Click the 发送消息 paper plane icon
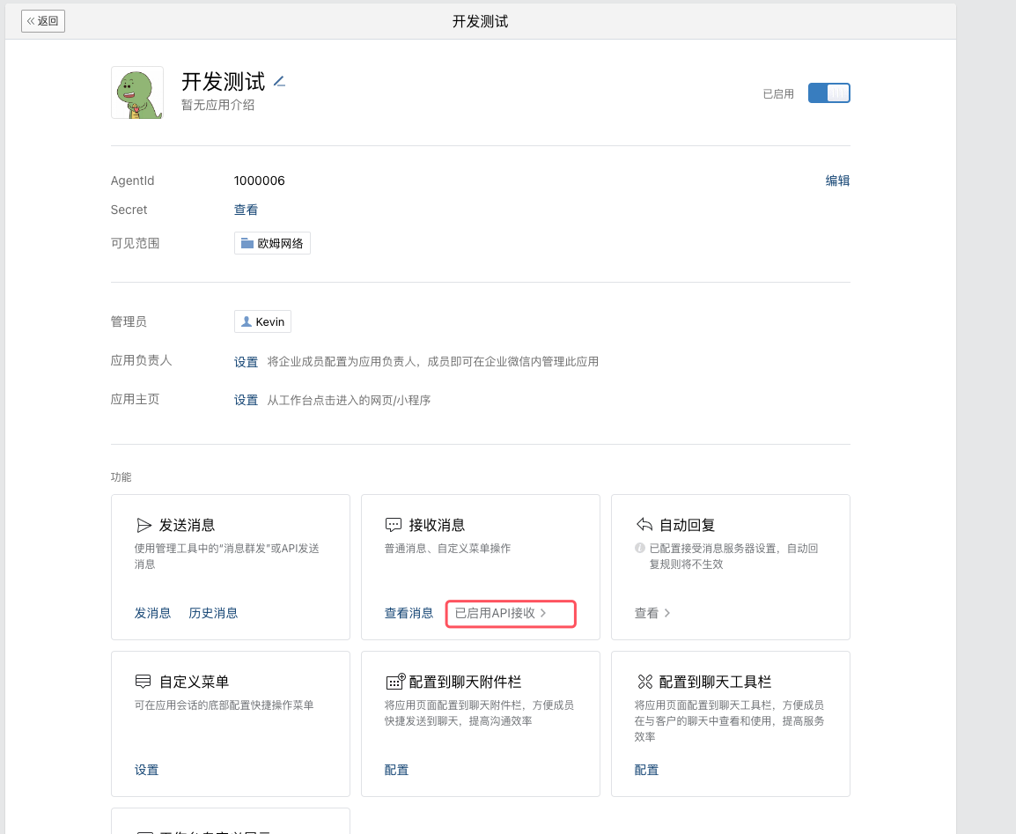1016x834 pixels. point(144,525)
